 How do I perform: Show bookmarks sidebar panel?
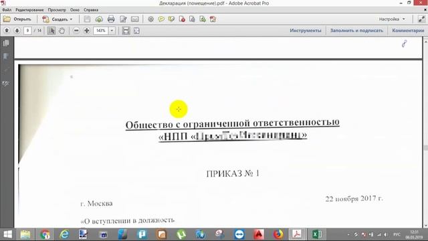pos(6,56)
